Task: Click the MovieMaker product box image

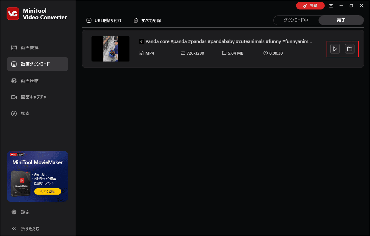Action: point(21,183)
